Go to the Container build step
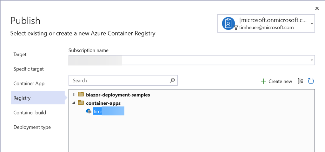 pyautogui.click(x=30, y=113)
